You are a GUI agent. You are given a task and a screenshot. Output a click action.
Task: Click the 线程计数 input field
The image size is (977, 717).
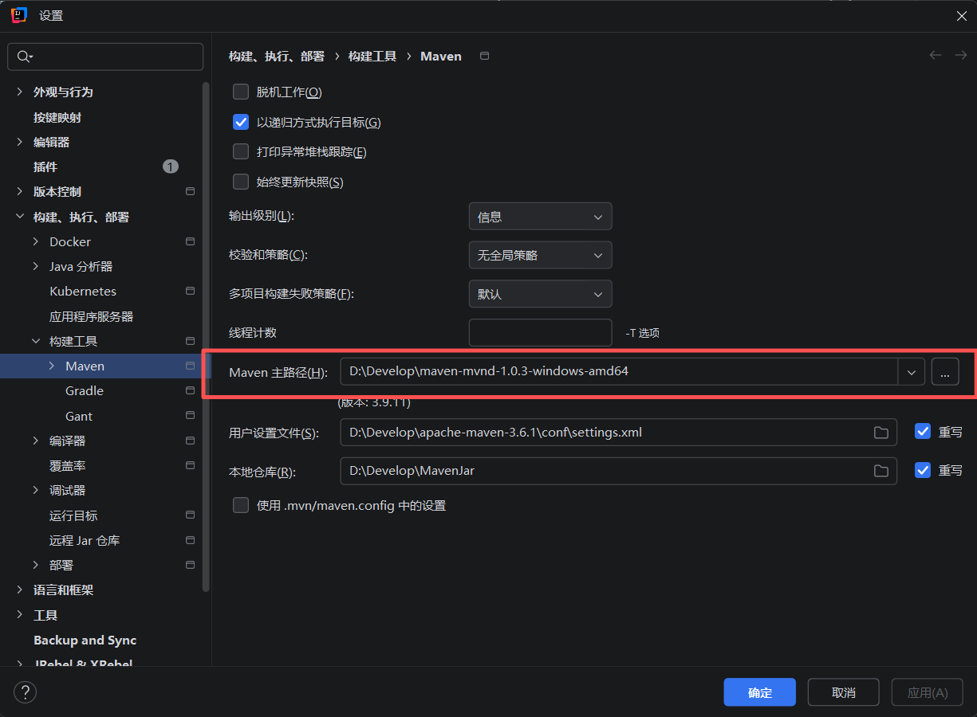[540, 333]
